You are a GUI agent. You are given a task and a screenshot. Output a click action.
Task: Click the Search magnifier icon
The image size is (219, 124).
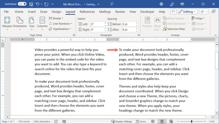coord(112,4)
